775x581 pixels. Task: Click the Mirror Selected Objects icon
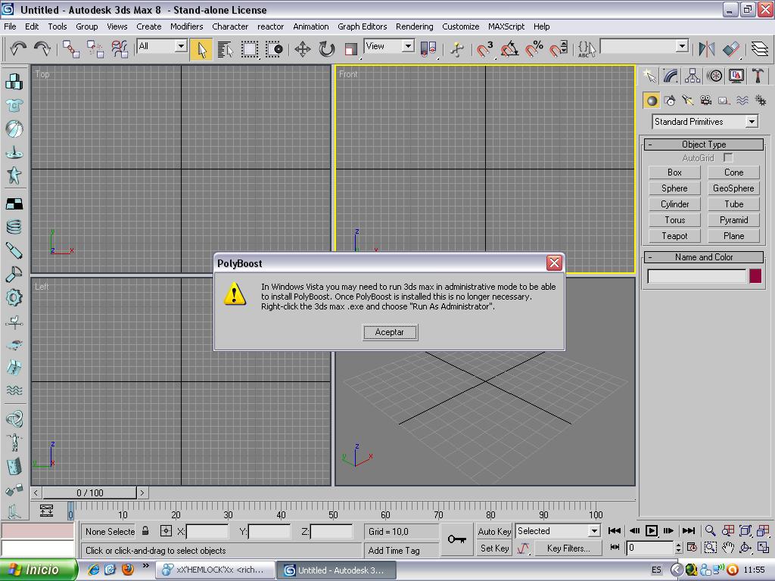707,49
